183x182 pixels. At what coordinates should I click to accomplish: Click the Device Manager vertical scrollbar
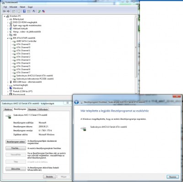[x=136, y=54]
